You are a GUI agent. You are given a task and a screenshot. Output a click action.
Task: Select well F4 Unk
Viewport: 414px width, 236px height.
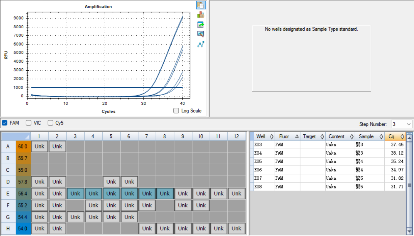coord(93,205)
